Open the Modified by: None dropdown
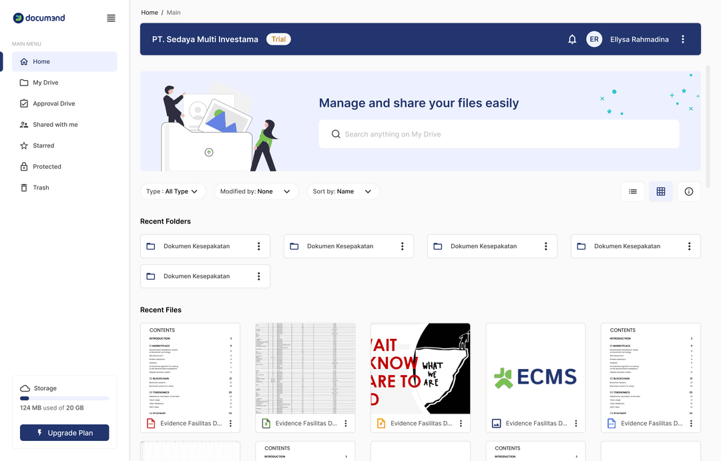The width and height of the screenshot is (721, 461). [x=256, y=191]
